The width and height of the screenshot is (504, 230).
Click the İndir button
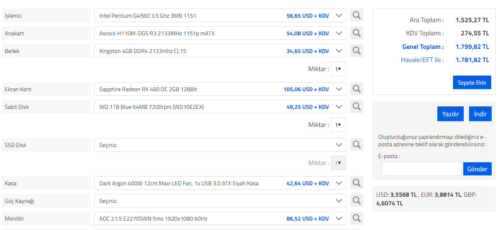[480, 114]
